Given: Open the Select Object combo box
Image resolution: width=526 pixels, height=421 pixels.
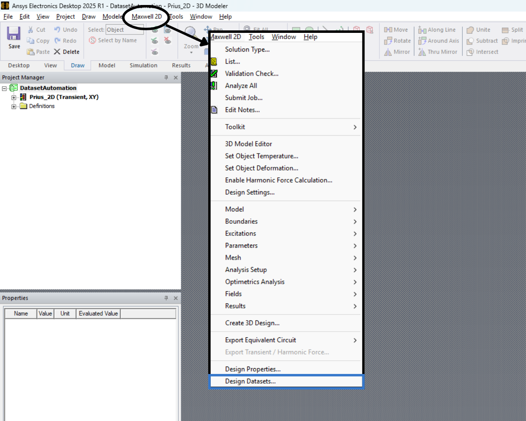Looking at the screenshot, I should tap(125, 30).
